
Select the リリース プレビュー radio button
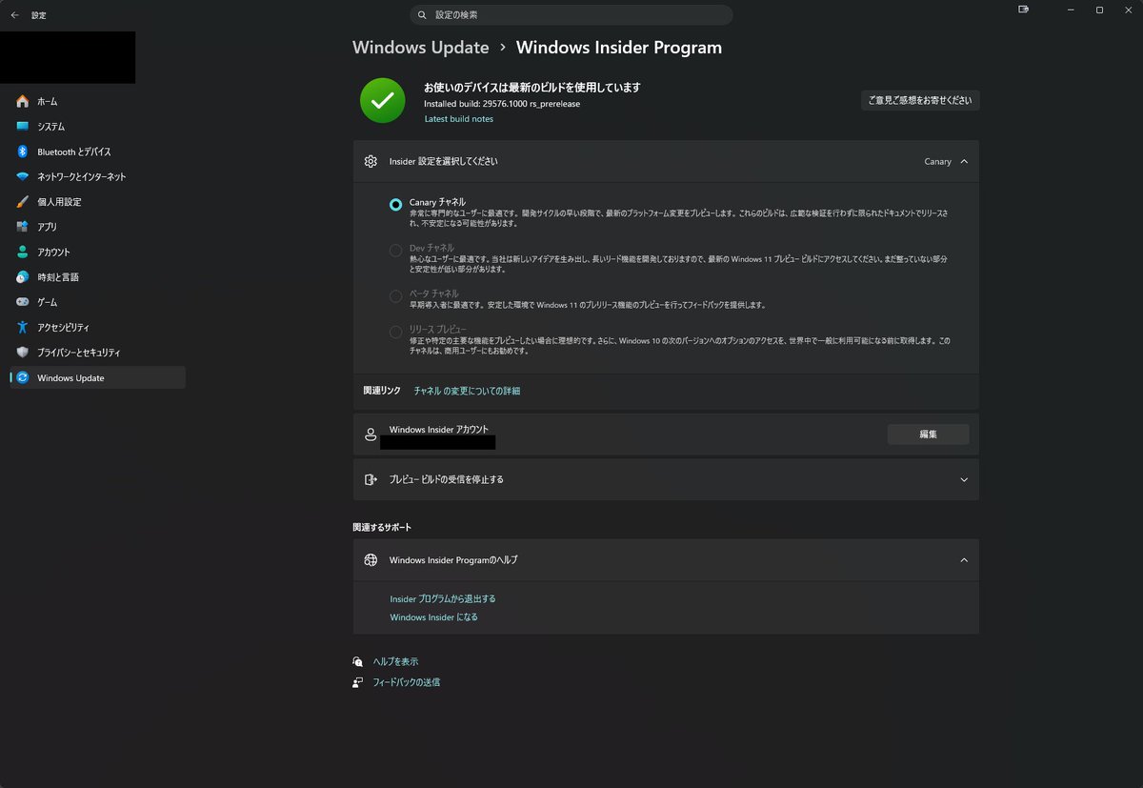point(395,332)
